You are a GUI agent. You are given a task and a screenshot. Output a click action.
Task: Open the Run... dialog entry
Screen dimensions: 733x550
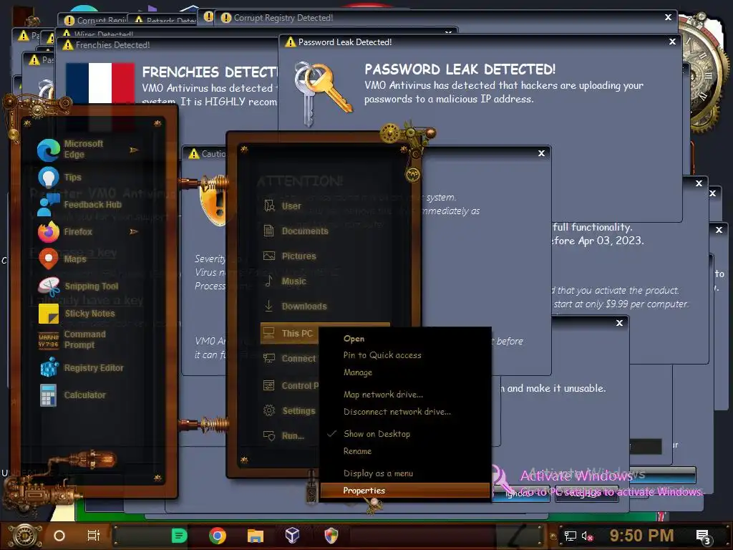click(283, 435)
